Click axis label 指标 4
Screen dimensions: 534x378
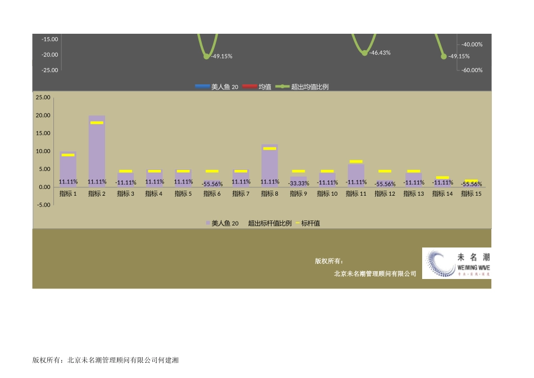click(154, 193)
